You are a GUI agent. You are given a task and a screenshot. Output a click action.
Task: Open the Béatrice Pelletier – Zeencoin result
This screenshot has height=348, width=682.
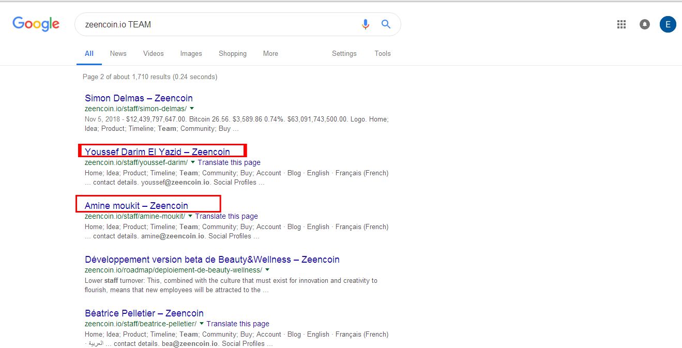pyautogui.click(x=144, y=313)
